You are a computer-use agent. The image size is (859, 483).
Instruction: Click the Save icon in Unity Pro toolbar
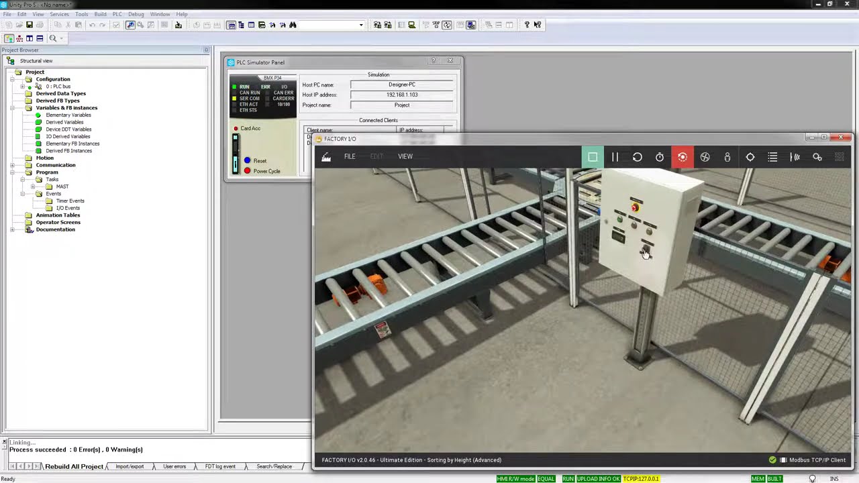pos(30,25)
